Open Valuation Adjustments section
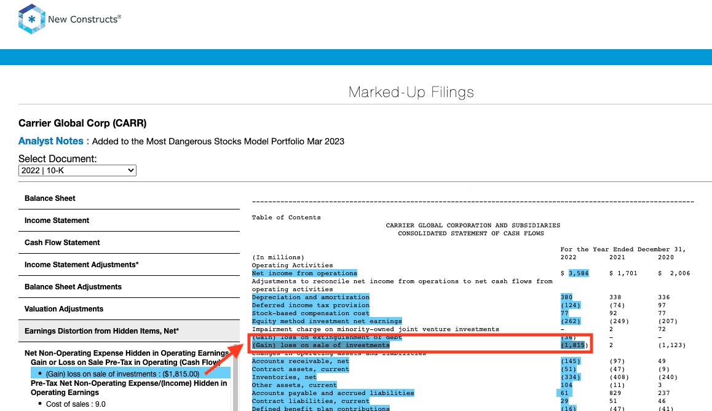The width and height of the screenshot is (712, 411). coord(129,309)
